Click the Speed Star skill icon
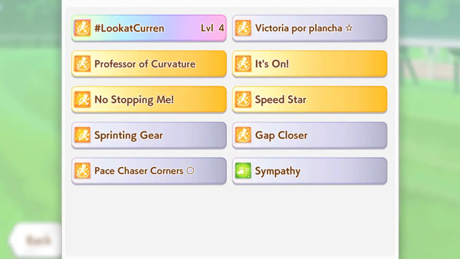This screenshot has width=460, height=259. point(243,99)
